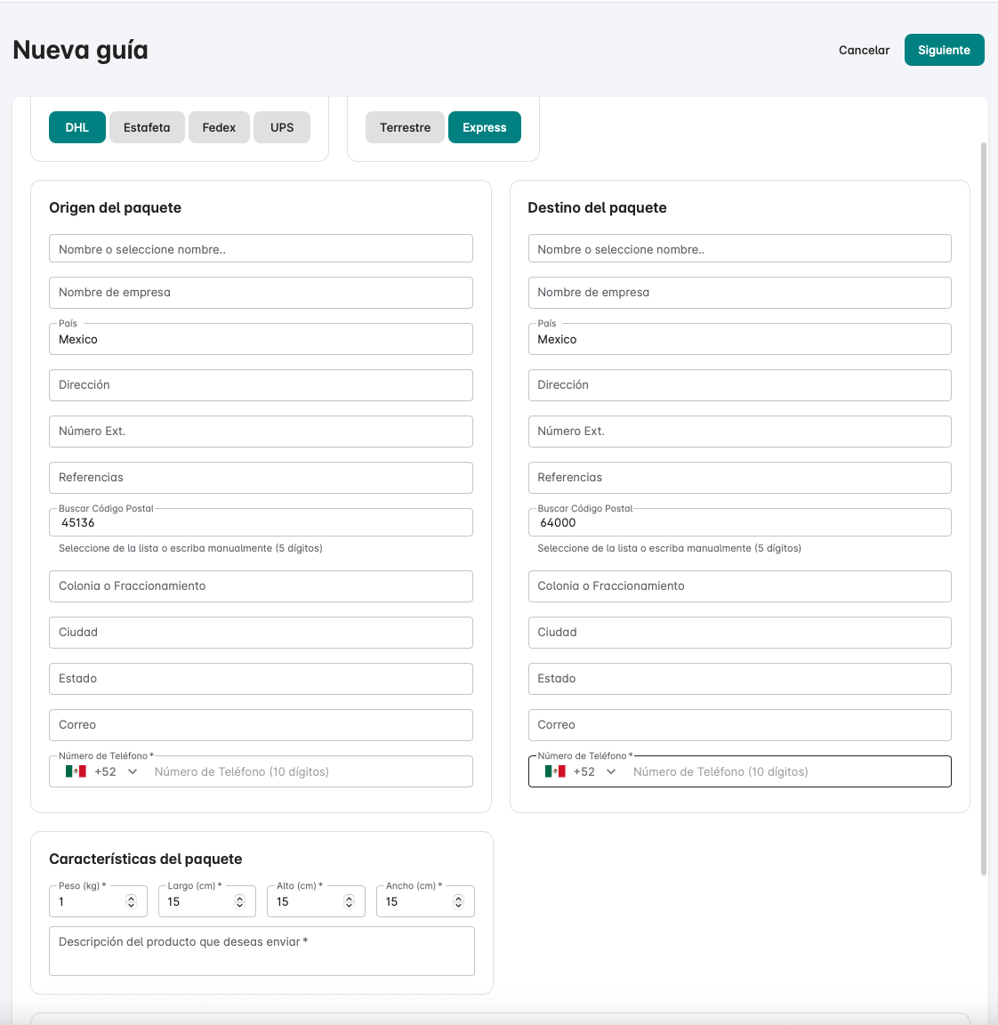Screen dimensions: 998x1025
Task: Click Cancelar to discard the guide
Action: click(864, 50)
